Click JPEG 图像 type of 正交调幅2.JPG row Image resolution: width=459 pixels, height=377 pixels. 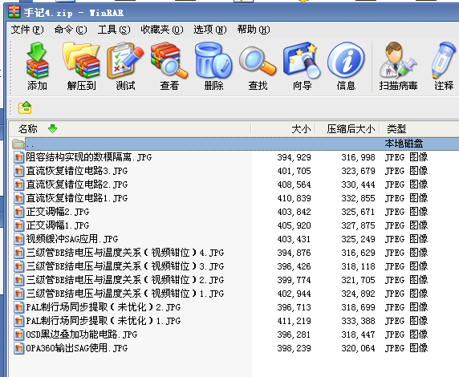click(406, 212)
